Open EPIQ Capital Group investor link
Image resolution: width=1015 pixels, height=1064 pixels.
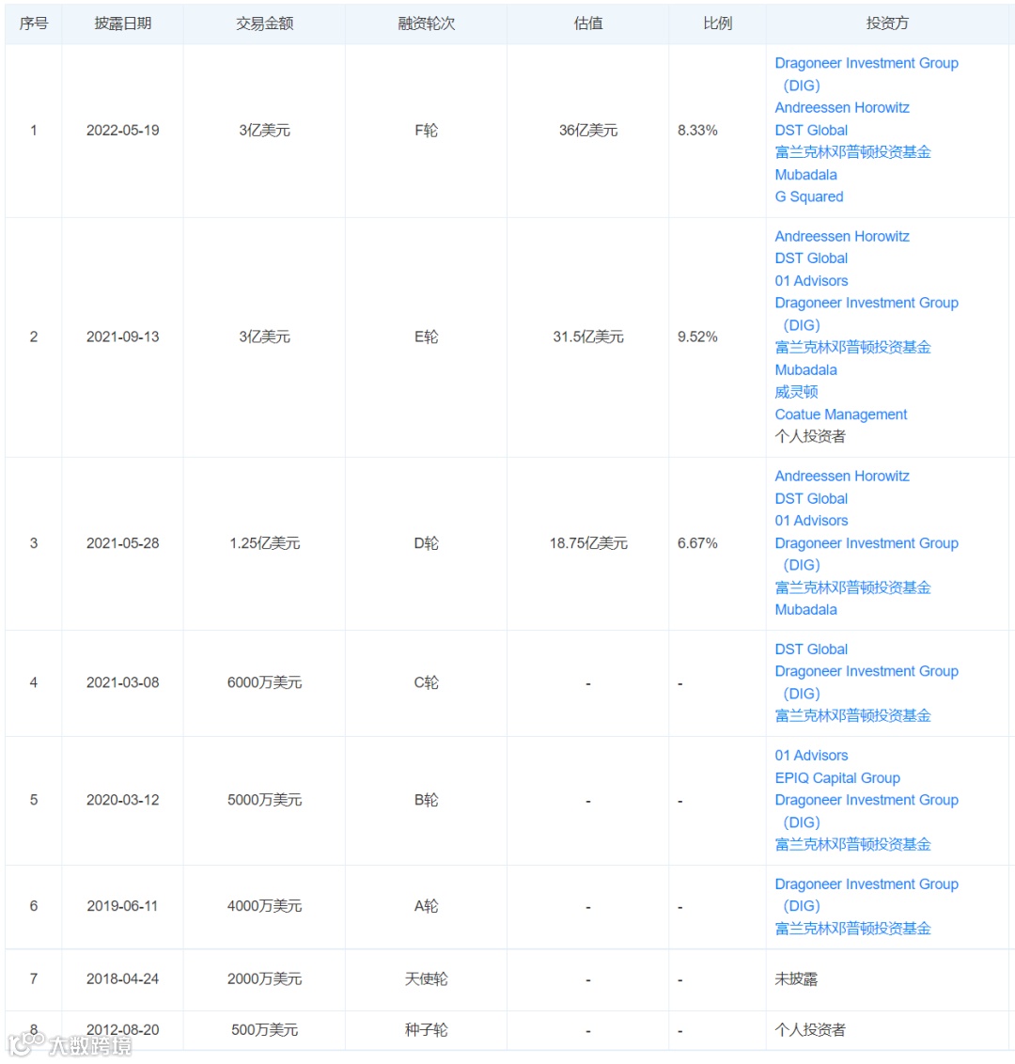(x=837, y=777)
